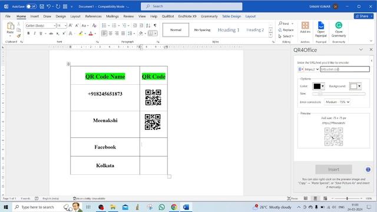Expand the Background color dropdown arrow
Viewport: 377px width, 212px height.
click(359, 86)
